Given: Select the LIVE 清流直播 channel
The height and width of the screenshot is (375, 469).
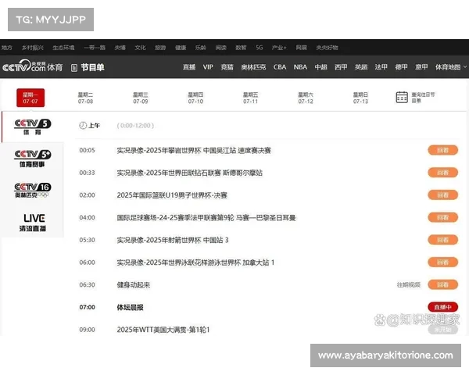Looking at the screenshot, I should pyautogui.click(x=33, y=222).
